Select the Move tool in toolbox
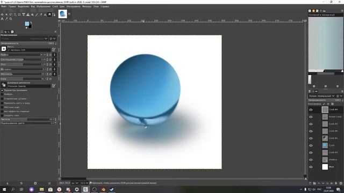Image resolution: width=344 pixels, height=193 pixels. (x=2, y=14)
